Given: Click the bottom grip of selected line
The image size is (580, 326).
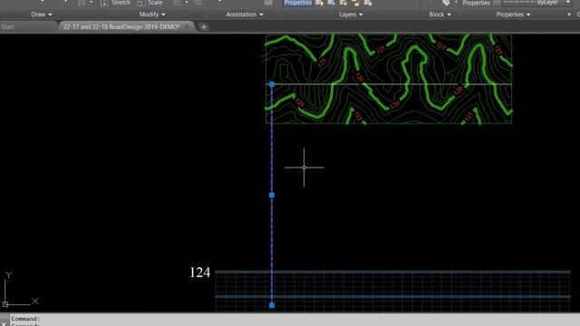Looking at the screenshot, I should (272, 305).
